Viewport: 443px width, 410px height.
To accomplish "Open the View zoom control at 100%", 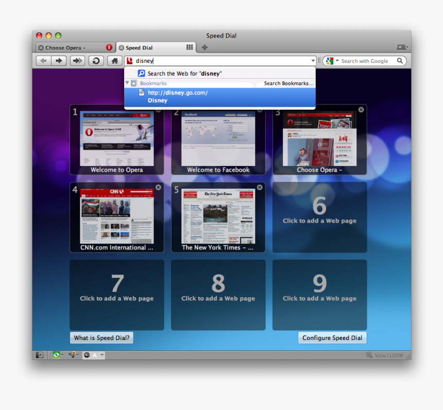I will [385, 355].
